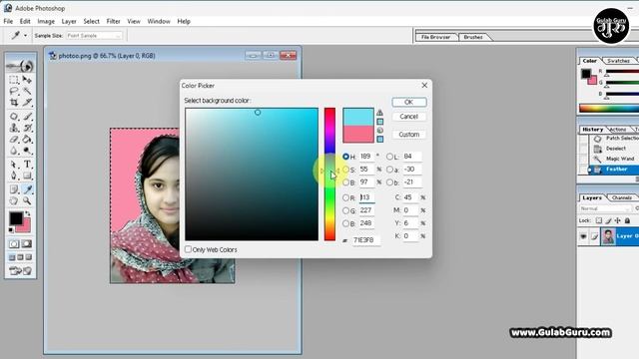The height and width of the screenshot is (359, 639).
Task: Toggle Layer 0 visibility eye
Action: tap(583, 236)
